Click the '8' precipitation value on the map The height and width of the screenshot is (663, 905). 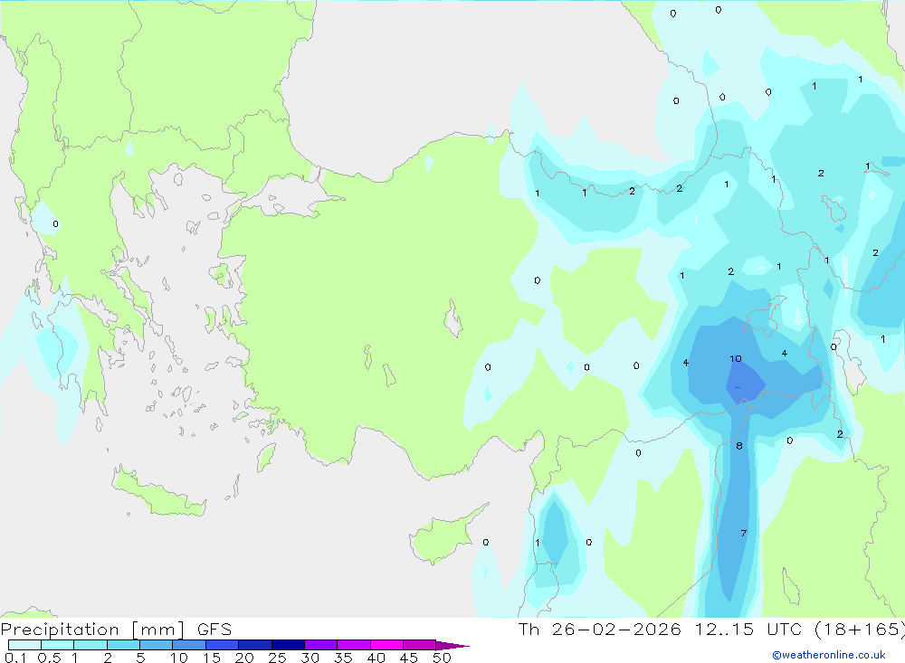739,446
